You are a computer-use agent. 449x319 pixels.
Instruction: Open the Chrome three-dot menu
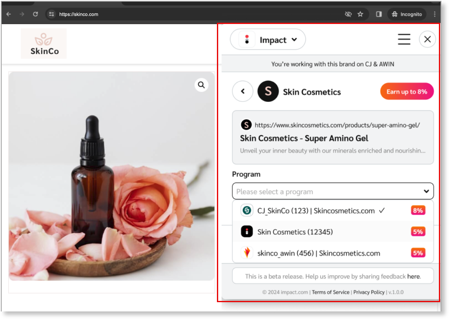tap(435, 14)
